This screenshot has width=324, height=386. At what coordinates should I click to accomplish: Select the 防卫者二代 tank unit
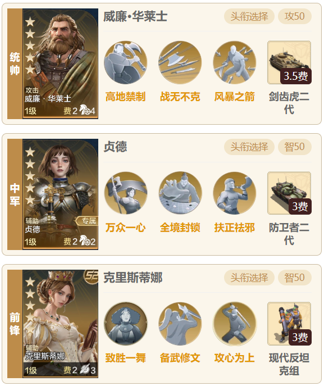coord(289,193)
